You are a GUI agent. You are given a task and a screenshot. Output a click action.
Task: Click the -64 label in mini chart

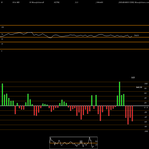coord(96,141)
